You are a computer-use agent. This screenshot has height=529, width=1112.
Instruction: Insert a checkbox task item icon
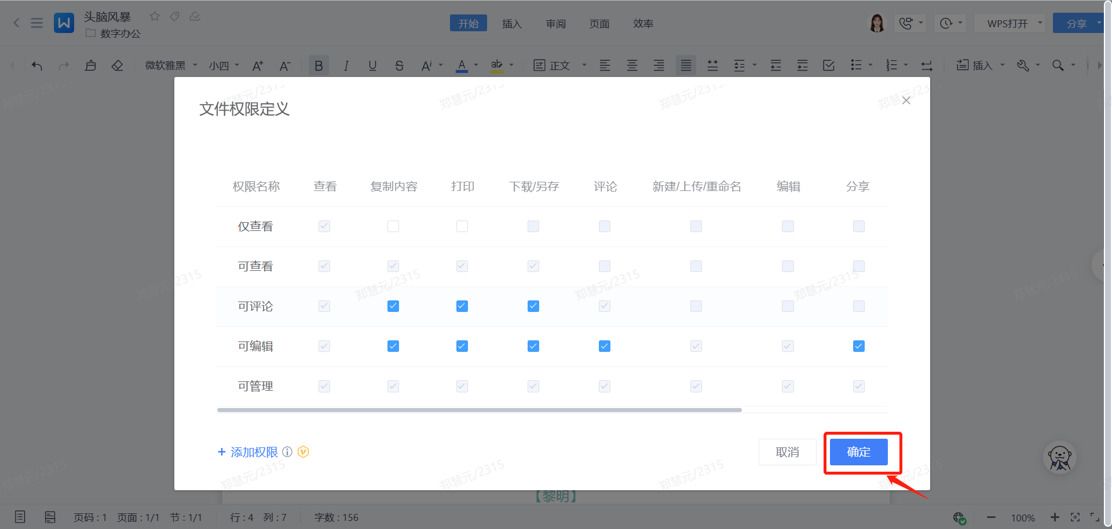pyautogui.click(x=829, y=65)
